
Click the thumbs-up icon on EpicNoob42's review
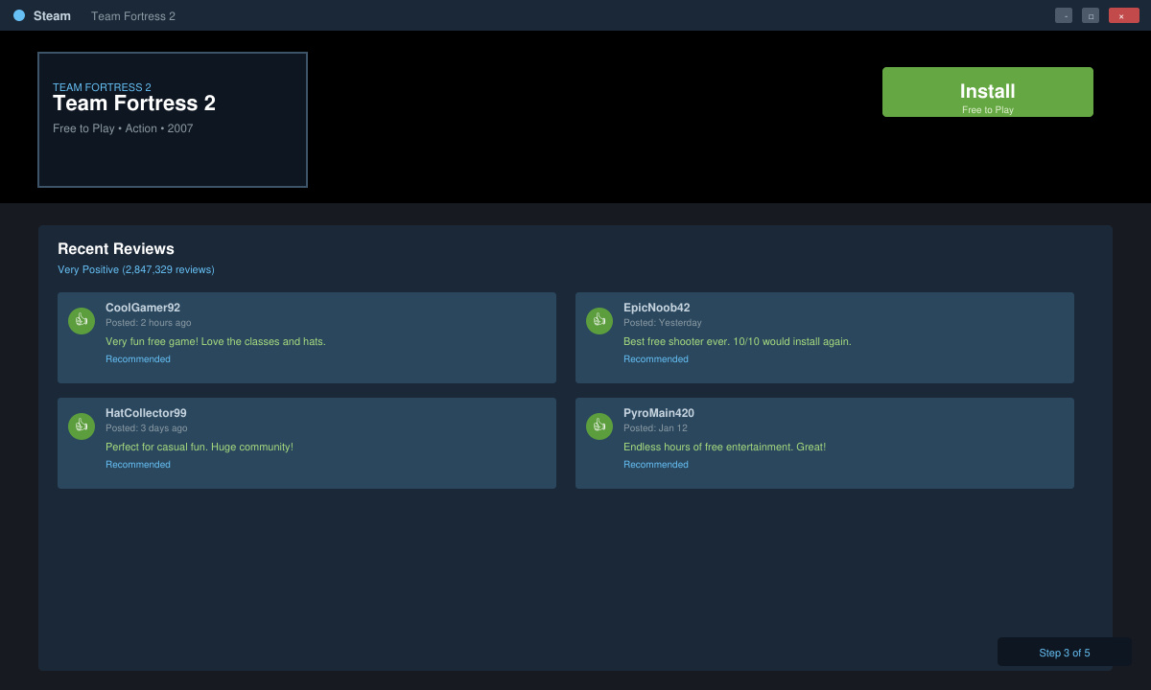tap(599, 321)
